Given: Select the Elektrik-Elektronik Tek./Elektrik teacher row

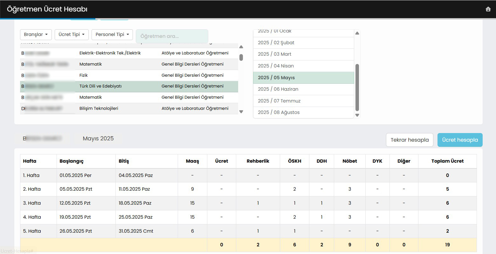Looking at the screenshot, I should pyautogui.click(x=129, y=53).
